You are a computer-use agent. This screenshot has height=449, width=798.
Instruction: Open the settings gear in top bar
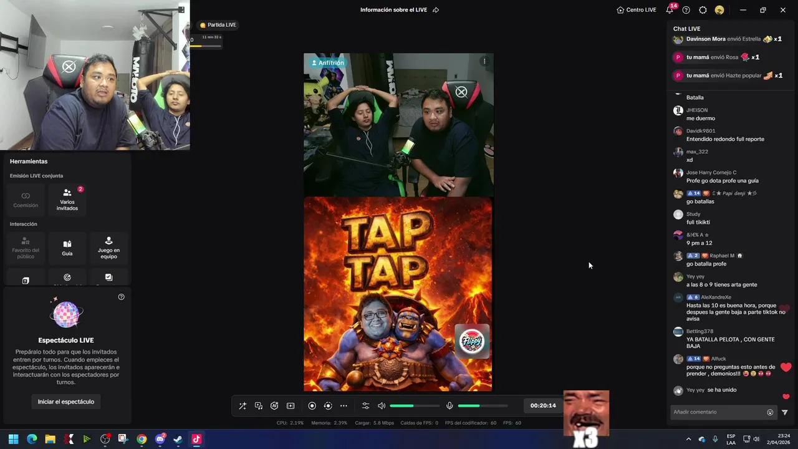pos(703,10)
